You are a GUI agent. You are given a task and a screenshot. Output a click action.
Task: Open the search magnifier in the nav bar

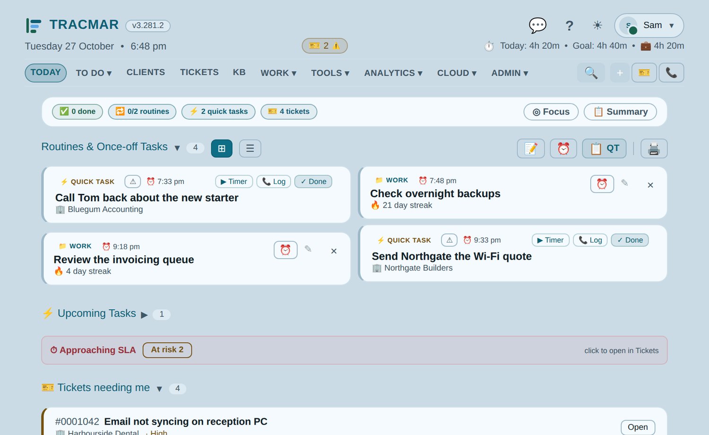pyautogui.click(x=591, y=73)
